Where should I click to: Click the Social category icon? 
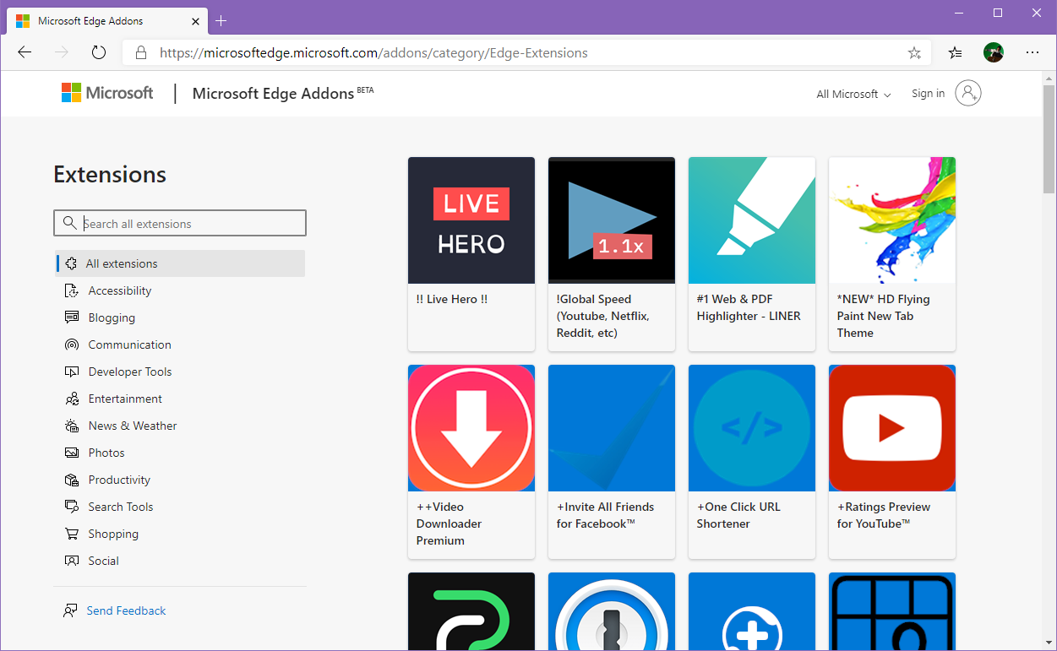[72, 561]
